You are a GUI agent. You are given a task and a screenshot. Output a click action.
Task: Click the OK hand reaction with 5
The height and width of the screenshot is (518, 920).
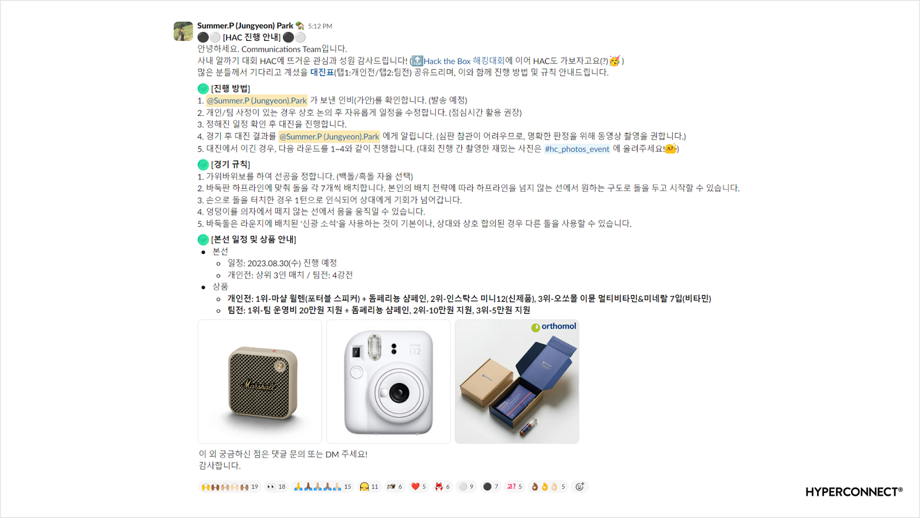tap(549, 487)
